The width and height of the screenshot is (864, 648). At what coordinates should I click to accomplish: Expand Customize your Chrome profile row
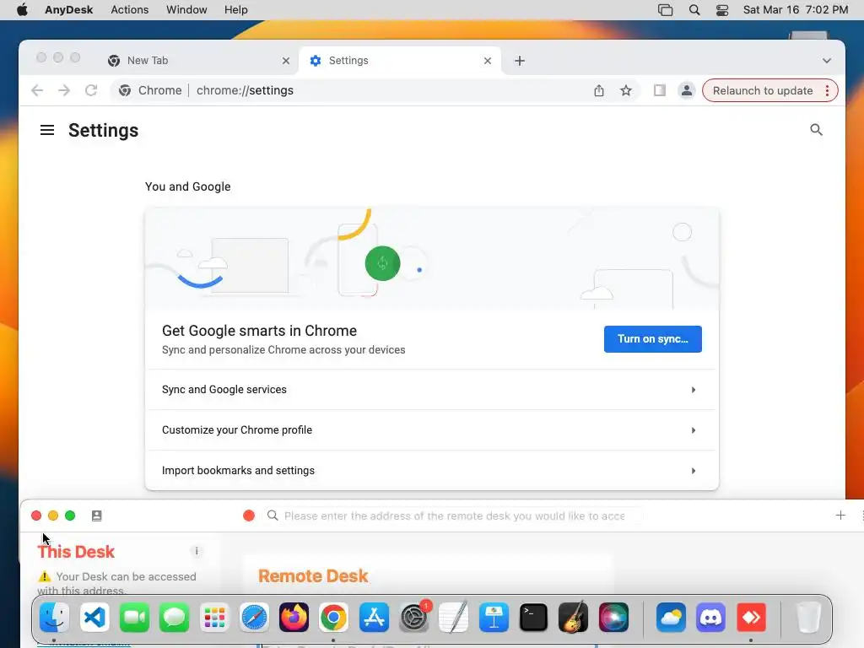tap(431, 429)
